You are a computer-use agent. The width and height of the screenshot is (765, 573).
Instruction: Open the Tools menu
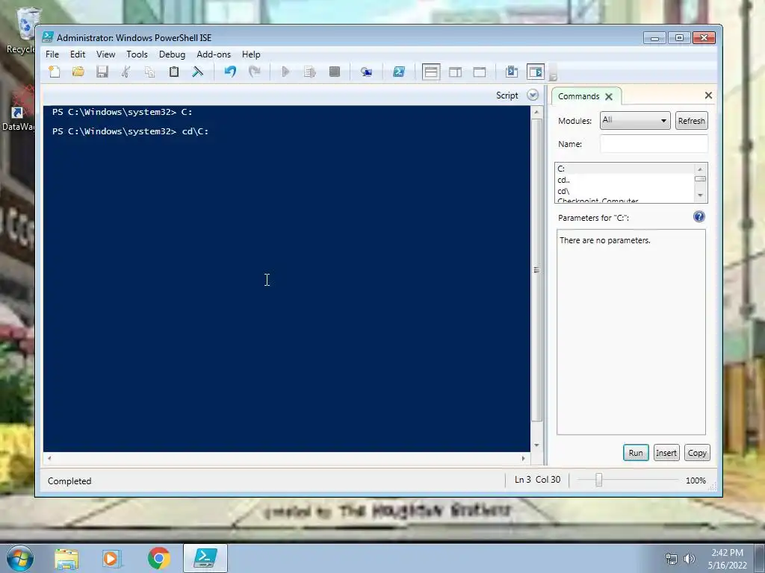pyautogui.click(x=137, y=54)
